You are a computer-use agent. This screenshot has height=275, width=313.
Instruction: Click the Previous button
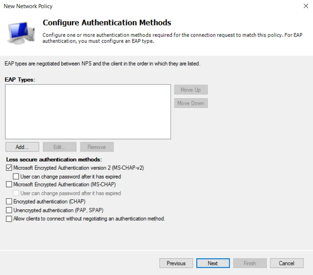[x=176, y=263]
